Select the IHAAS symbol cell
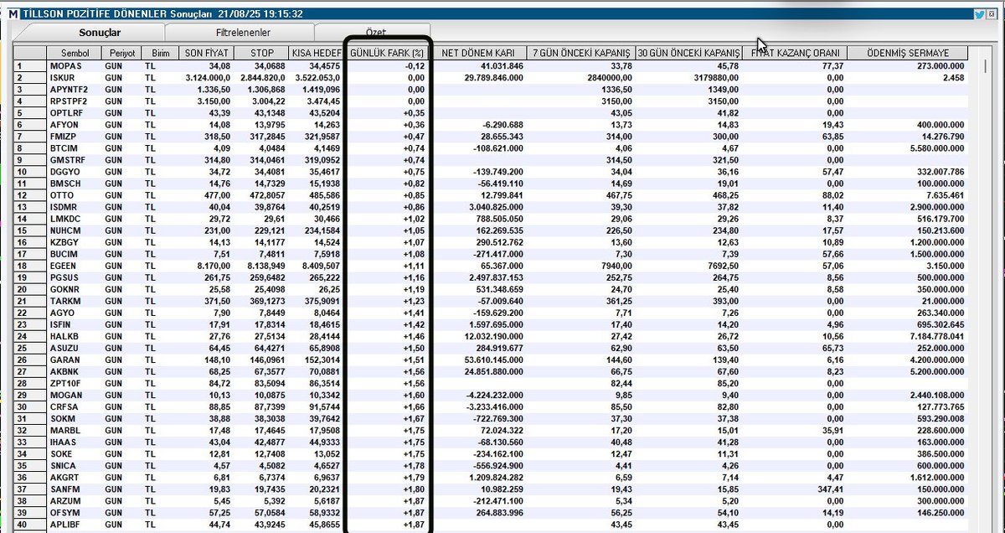Screen dimensions: 1005x533 (x=62, y=442)
